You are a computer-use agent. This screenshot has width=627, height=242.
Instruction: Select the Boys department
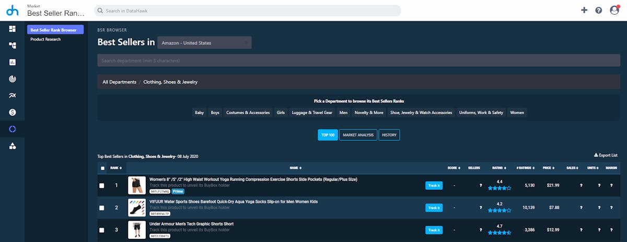(x=215, y=112)
